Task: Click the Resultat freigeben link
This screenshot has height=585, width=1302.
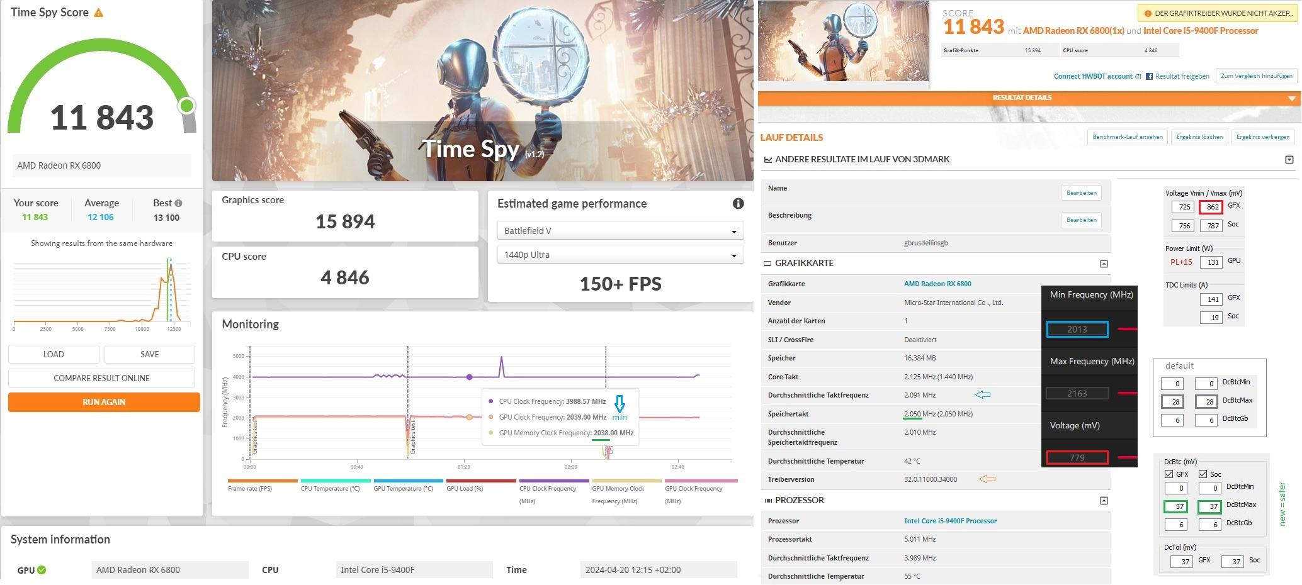Action: tap(1182, 76)
